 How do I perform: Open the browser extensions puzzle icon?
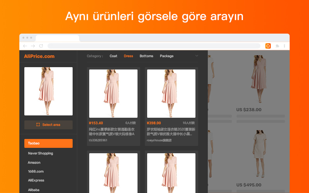[x=277, y=46]
